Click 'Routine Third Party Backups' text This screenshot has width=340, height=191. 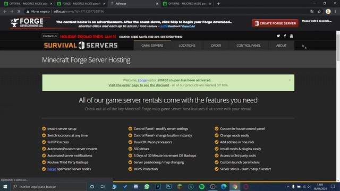pos(67,162)
